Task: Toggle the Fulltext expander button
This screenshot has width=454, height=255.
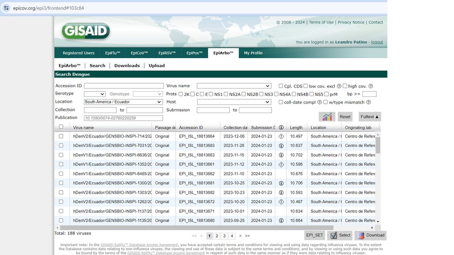Action: click(370, 117)
